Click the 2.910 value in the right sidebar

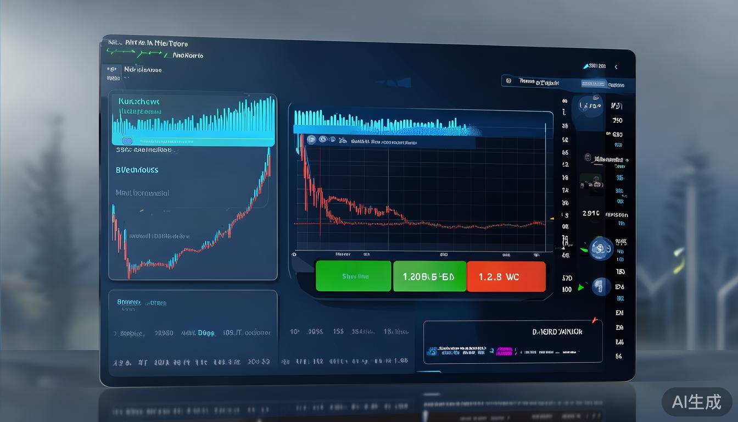tap(591, 213)
